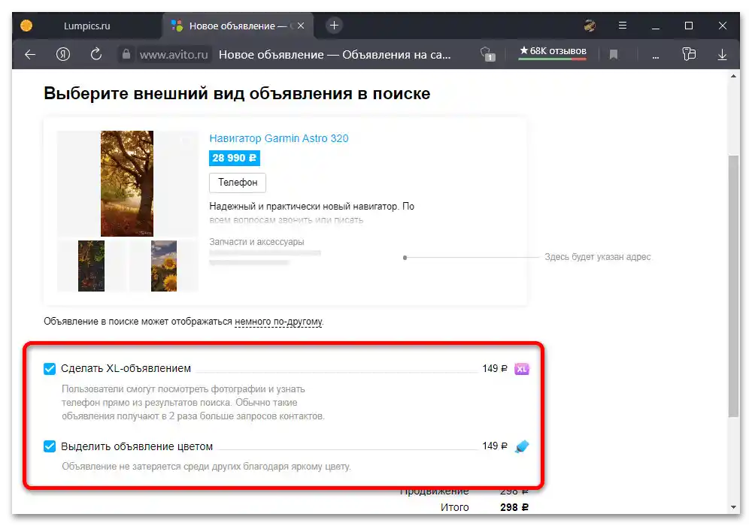The height and width of the screenshot is (526, 752).
Task: Click the scrollbar up arrow
Action: click(733, 76)
